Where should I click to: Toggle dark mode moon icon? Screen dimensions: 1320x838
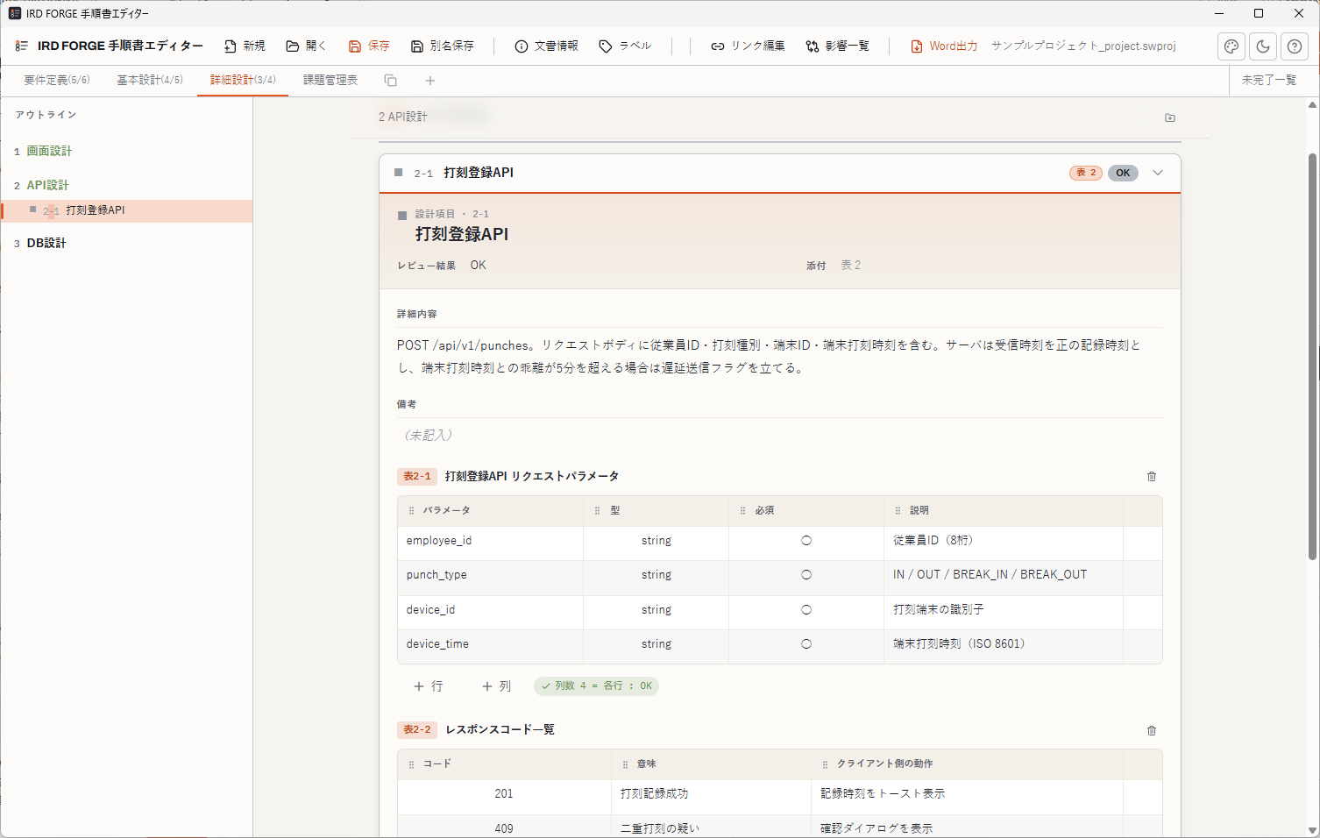[x=1263, y=46]
